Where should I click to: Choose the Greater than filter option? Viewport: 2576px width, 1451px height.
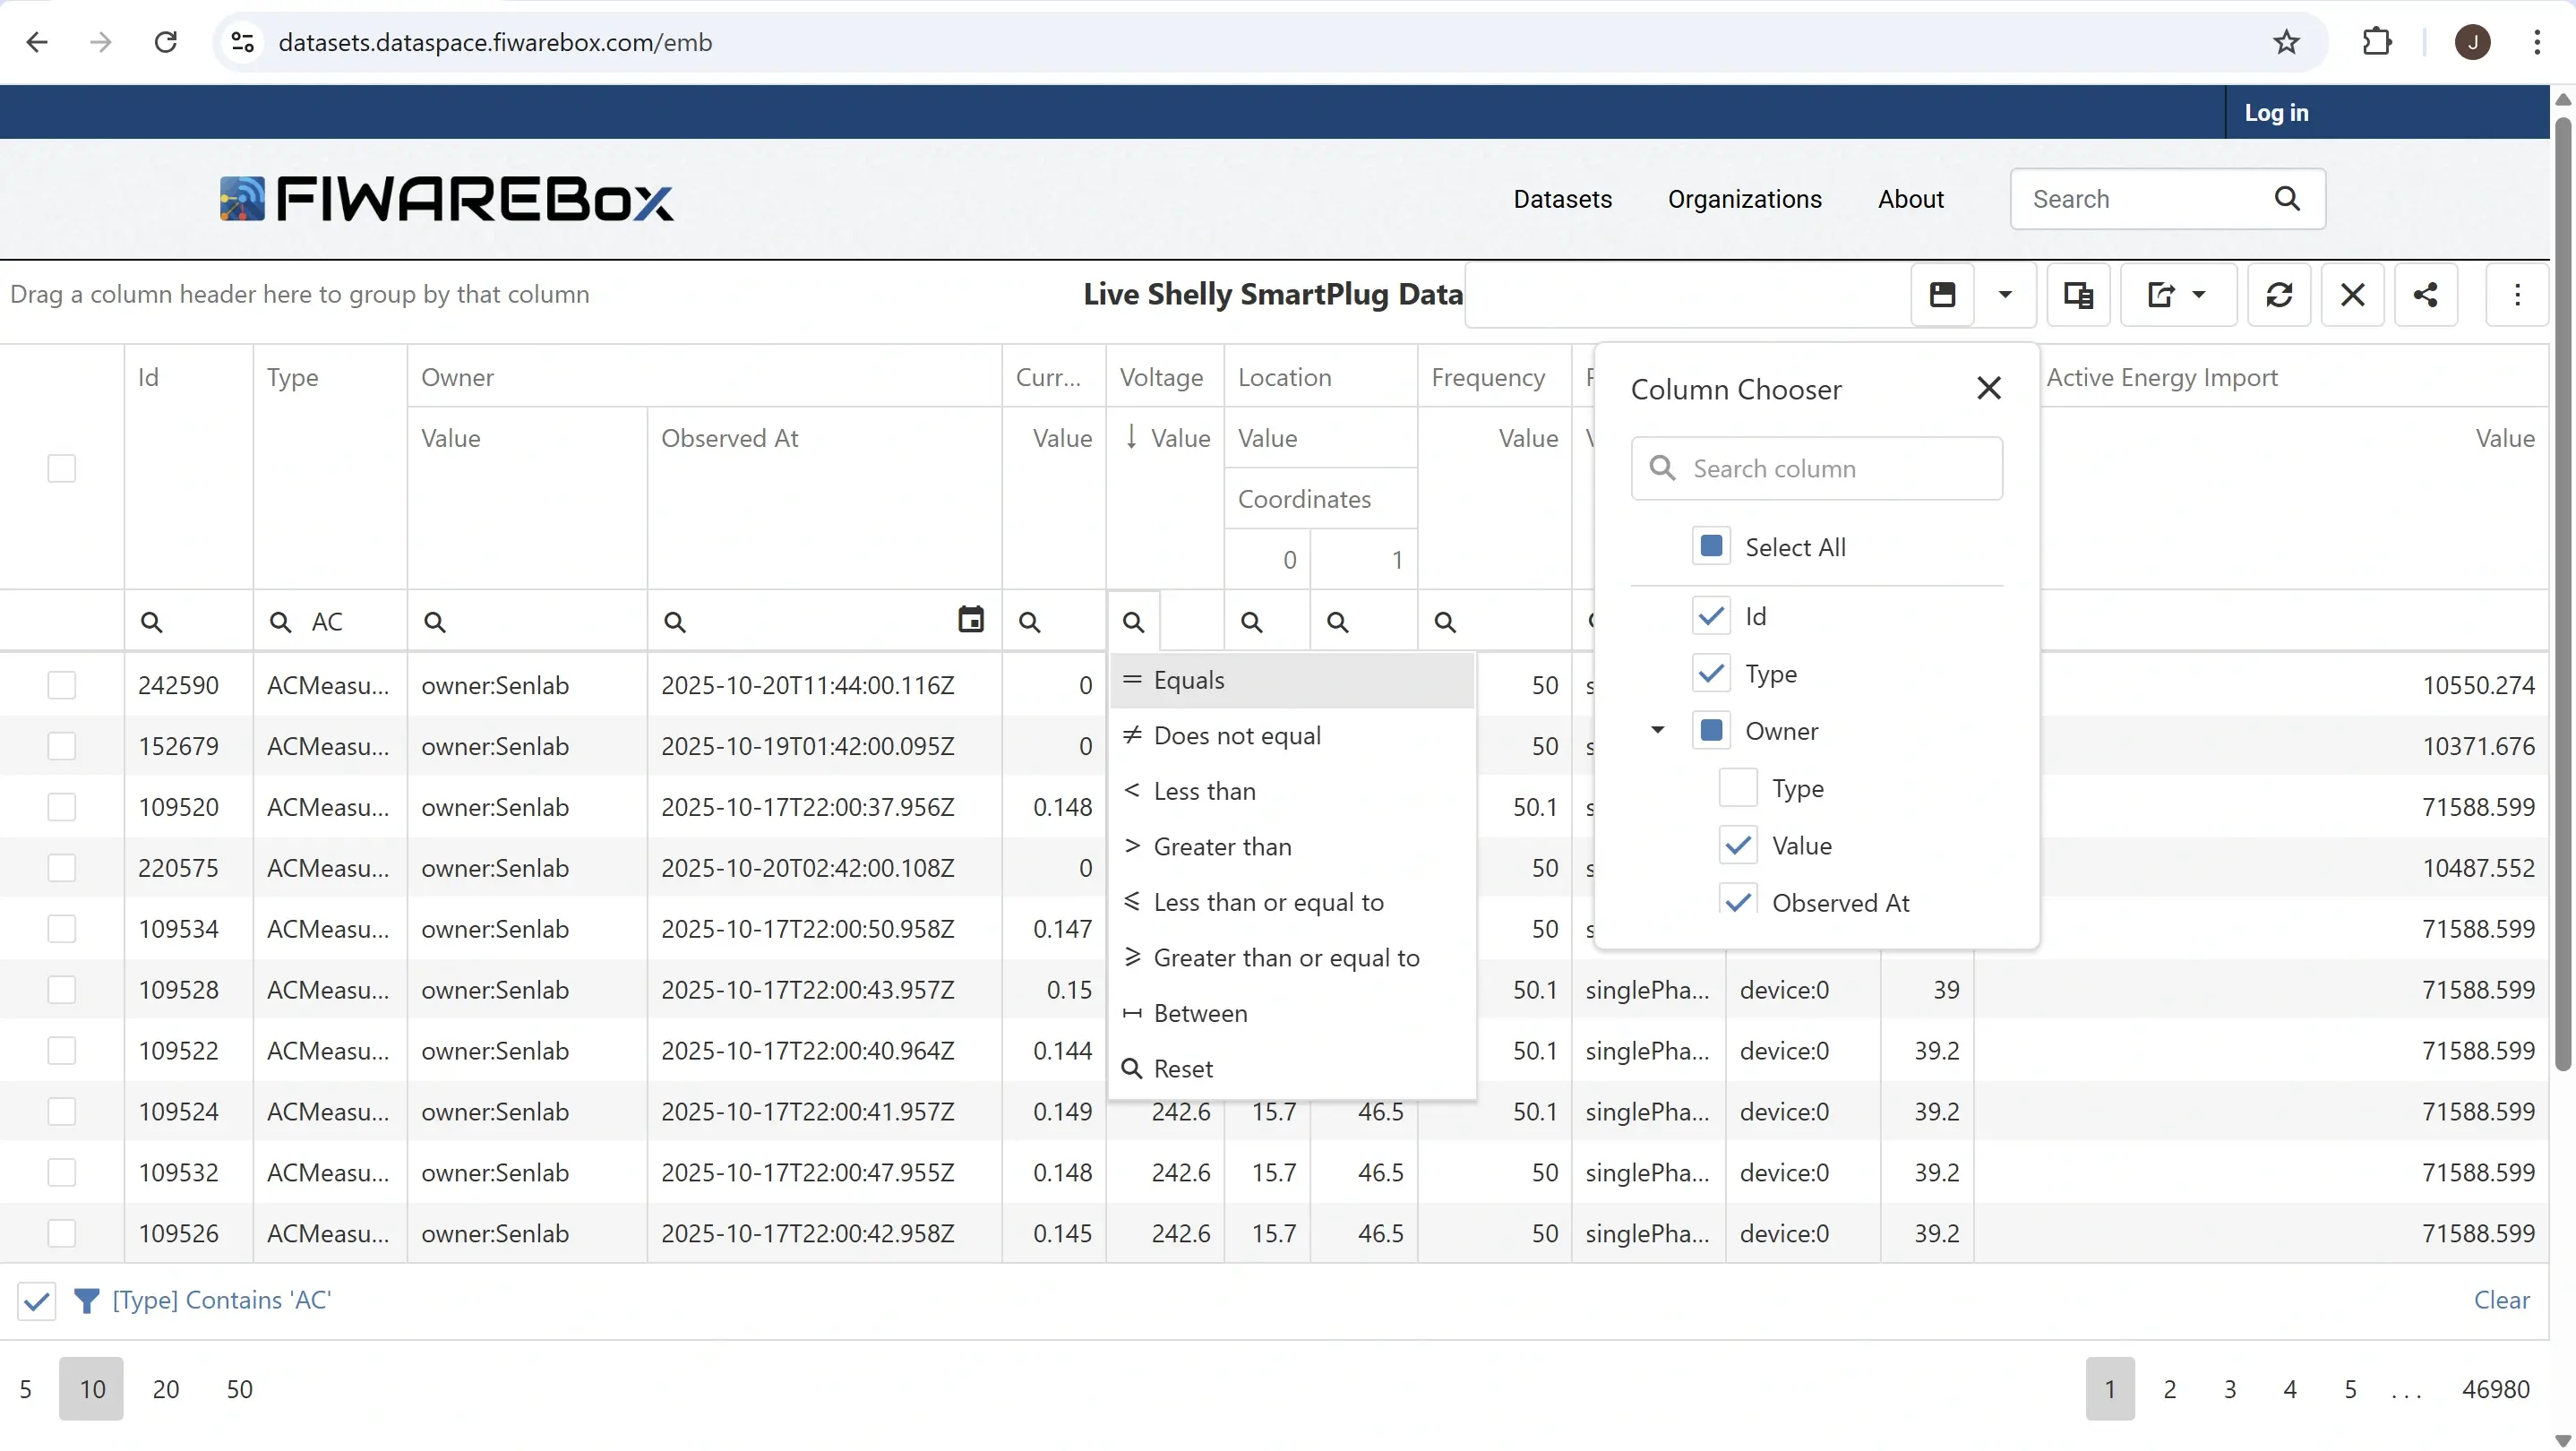point(1222,846)
